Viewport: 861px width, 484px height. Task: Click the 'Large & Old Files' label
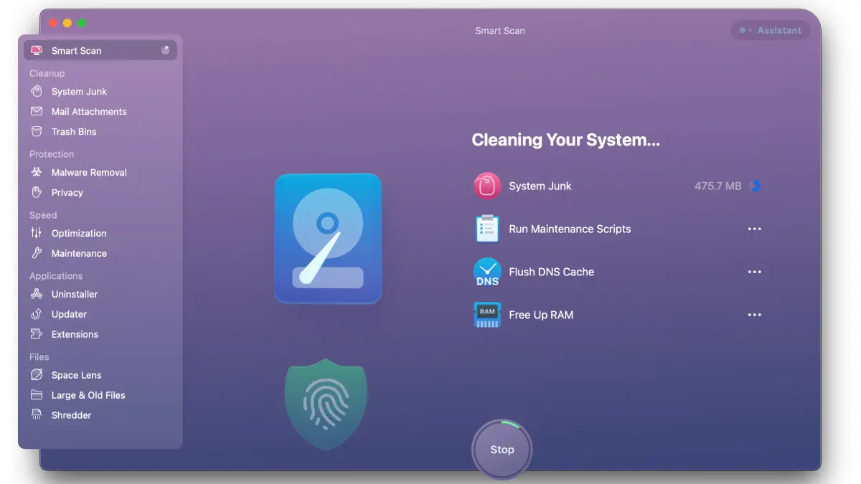pos(88,395)
